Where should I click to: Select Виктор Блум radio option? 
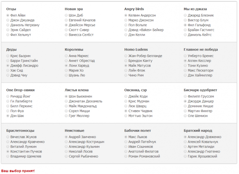point(185,20)
